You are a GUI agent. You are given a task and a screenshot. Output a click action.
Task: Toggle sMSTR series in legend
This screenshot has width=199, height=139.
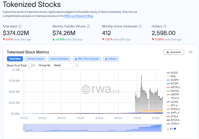(x=173, y=95)
